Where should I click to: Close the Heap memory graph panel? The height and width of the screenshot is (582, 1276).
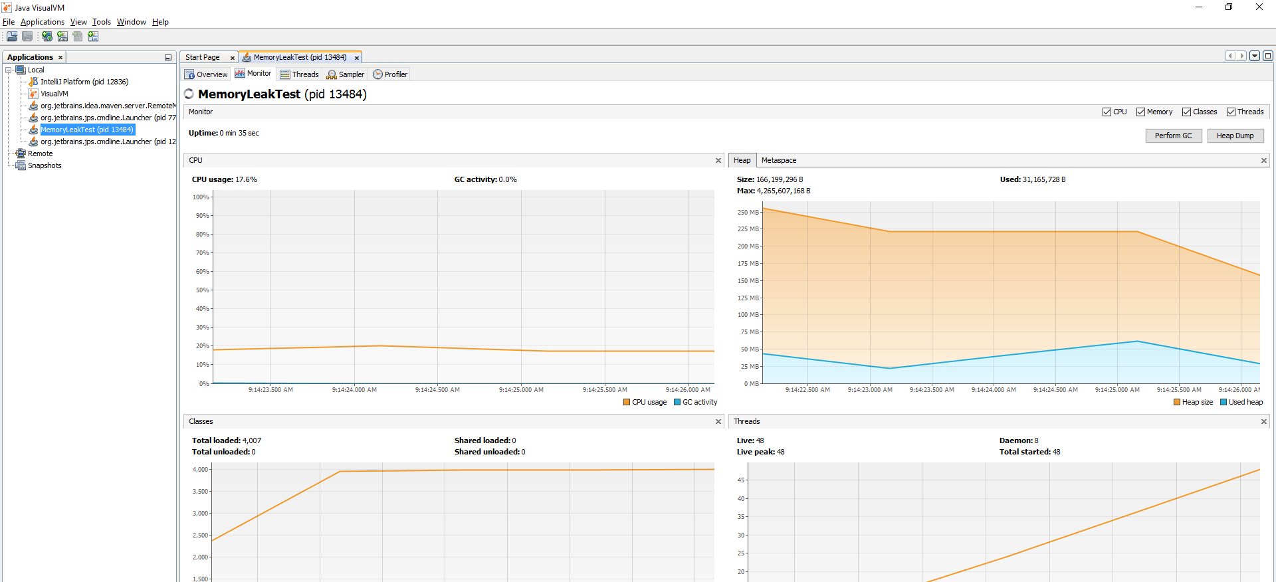(x=1264, y=160)
